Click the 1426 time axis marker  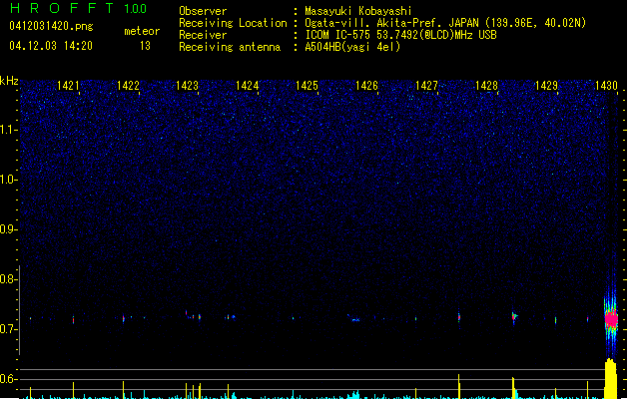[x=366, y=86]
